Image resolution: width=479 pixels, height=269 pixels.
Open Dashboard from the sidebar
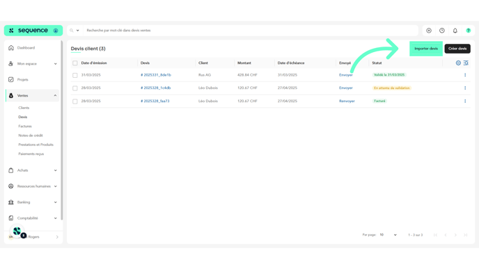pos(26,48)
